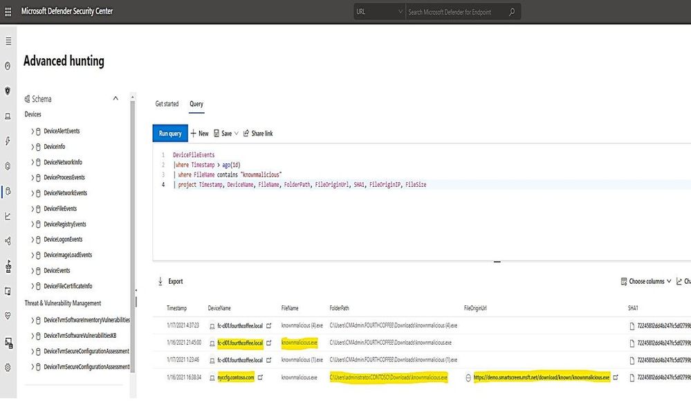Click the Devices schema heading
The image size is (691, 405).
[33, 114]
